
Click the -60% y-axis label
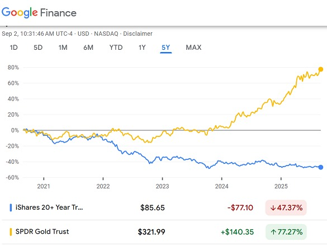(12, 178)
